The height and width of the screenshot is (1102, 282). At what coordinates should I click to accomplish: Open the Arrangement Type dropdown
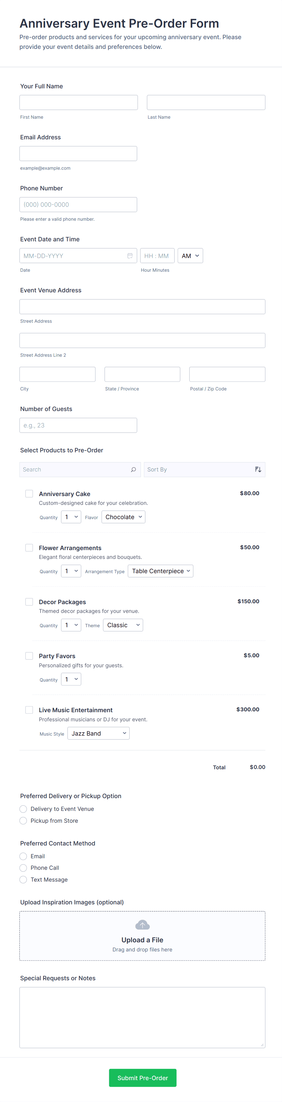click(x=161, y=571)
